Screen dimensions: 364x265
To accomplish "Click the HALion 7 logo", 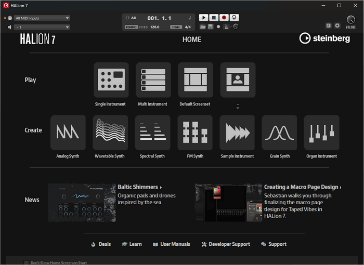I will coord(37,39).
